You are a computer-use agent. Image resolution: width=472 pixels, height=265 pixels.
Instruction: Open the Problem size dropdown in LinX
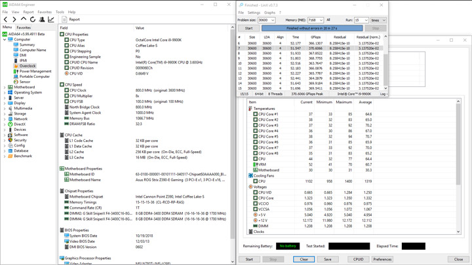(273, 20)
